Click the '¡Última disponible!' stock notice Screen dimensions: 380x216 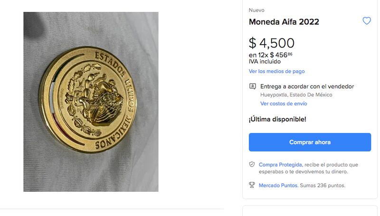pyautogui.click(x=277, y=119)
